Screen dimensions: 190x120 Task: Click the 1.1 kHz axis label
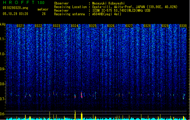point(3,39)
